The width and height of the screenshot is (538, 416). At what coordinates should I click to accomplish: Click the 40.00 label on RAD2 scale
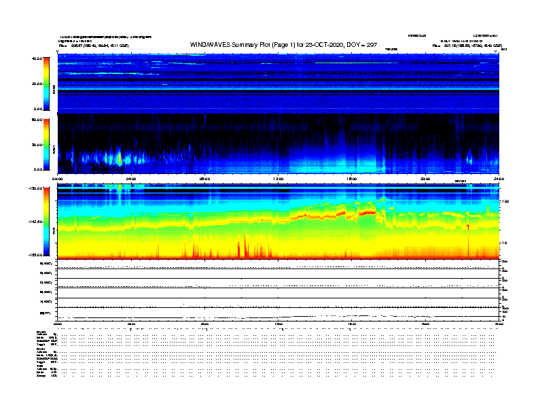coord(37,58)
